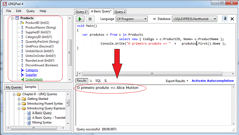Select the A Basic Query editor tab
Image resolution: width=239 pixels, height=135 pixels.
tap(101, 11)
